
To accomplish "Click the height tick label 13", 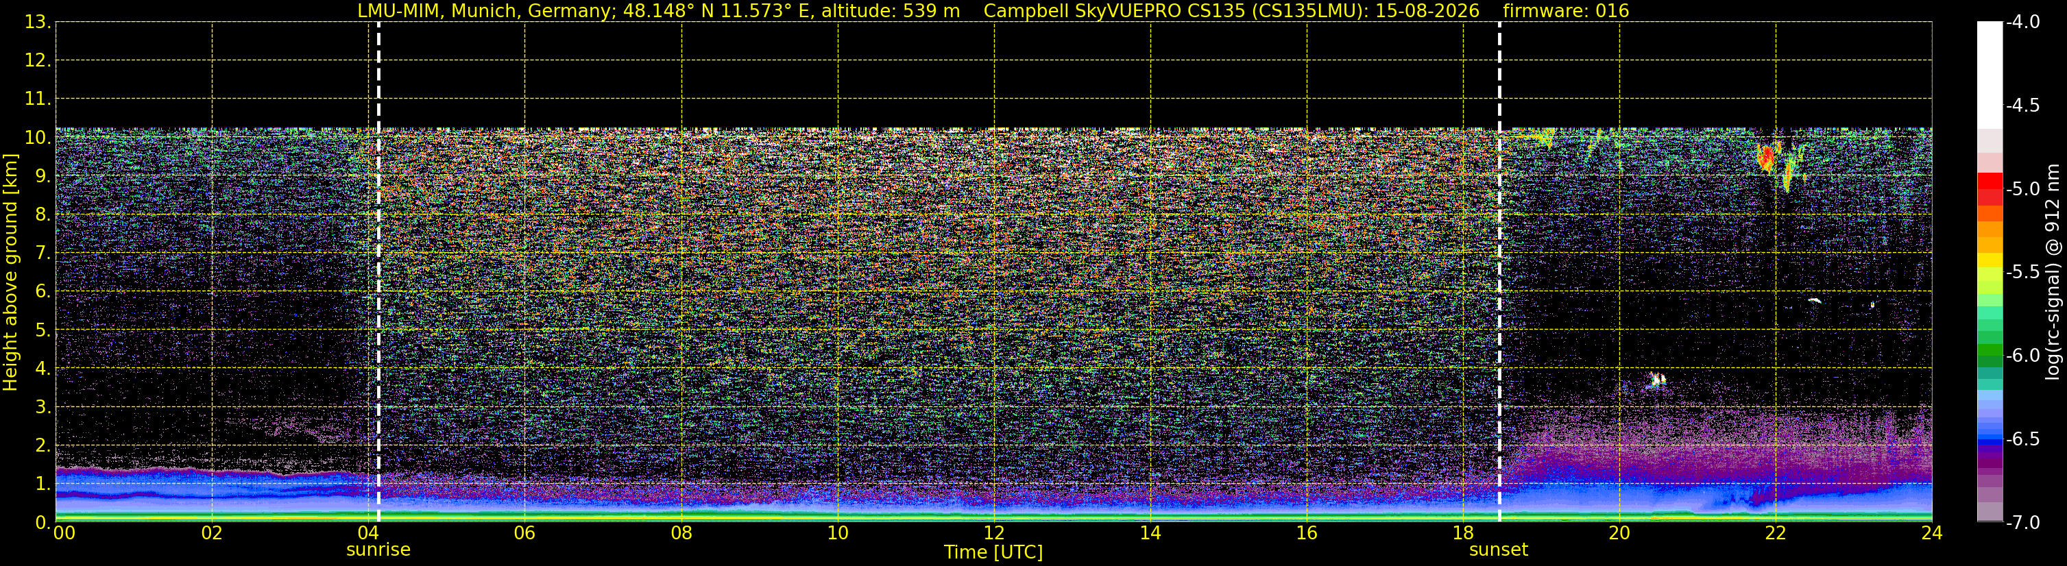I will [x=38, y=23].
